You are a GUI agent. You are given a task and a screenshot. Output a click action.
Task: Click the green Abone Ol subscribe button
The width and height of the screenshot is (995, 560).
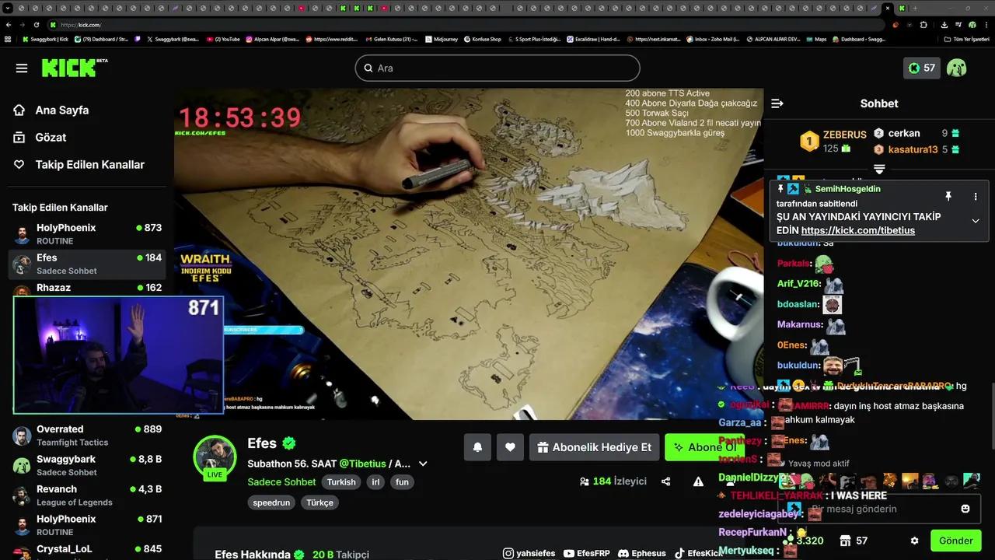704,447
